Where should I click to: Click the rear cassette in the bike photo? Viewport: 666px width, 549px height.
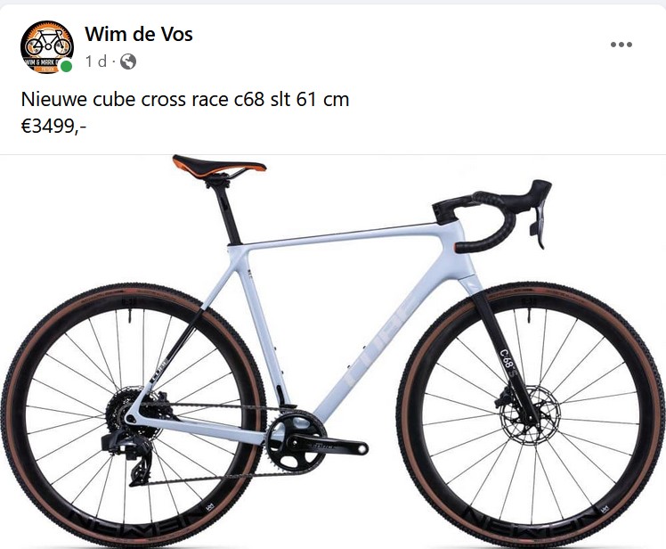click(121, 408)
